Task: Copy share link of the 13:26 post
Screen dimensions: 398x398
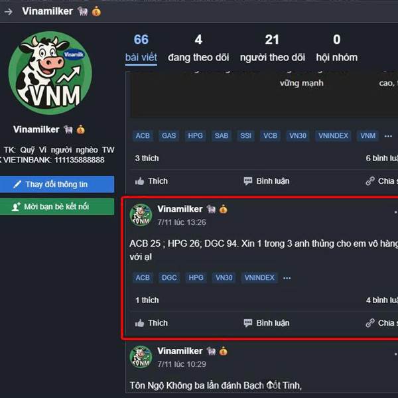Action: [381, 323]
